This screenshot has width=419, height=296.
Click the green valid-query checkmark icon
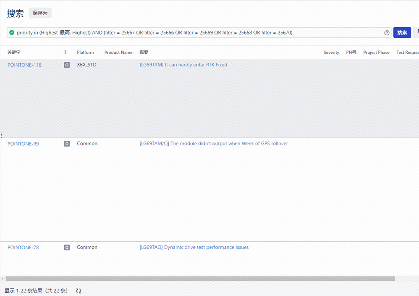click(12, 32)
